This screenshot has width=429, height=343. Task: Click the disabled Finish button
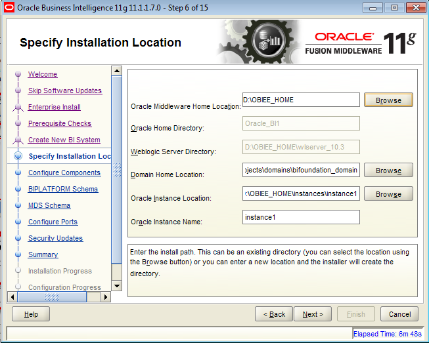[x=356, y=314]
